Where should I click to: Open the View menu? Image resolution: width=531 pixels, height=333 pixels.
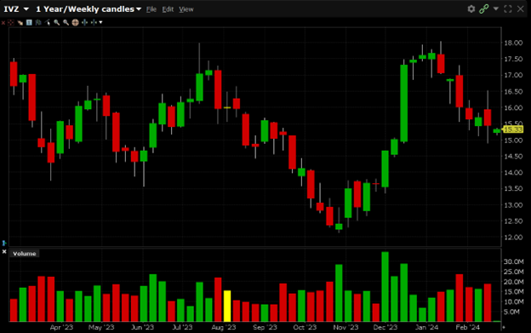click(x=186, y=9)
